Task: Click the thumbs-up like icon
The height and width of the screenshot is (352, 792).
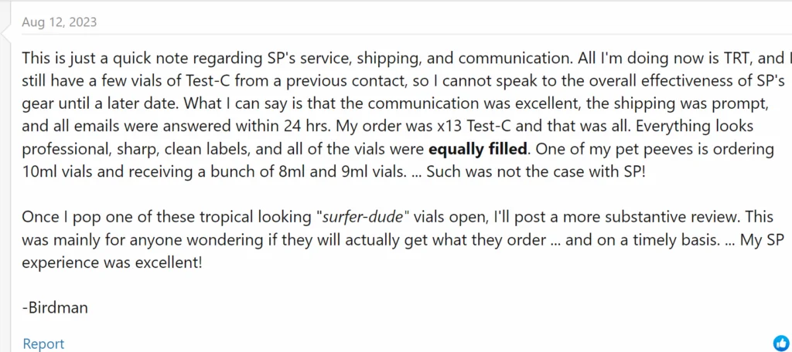Action: coord(780,343)
